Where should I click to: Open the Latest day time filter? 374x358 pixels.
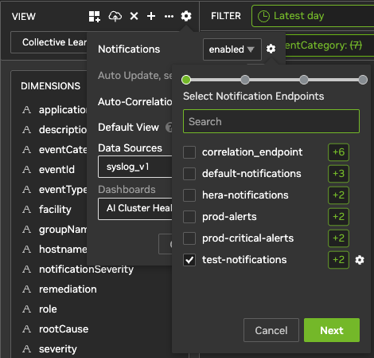point(313,16)
